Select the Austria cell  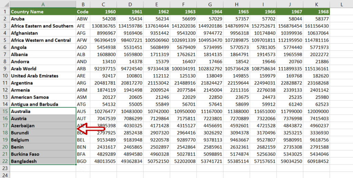(43, 119)
